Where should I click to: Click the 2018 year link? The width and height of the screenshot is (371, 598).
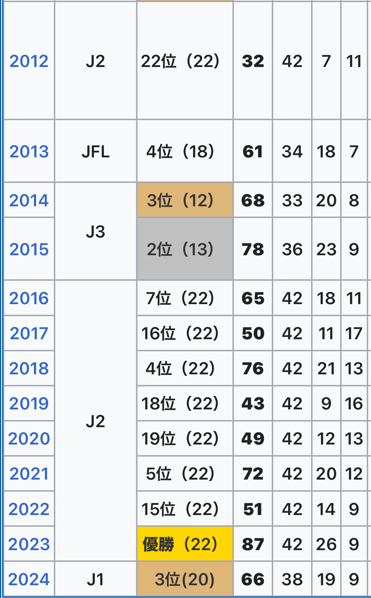[x=29, y=369]
